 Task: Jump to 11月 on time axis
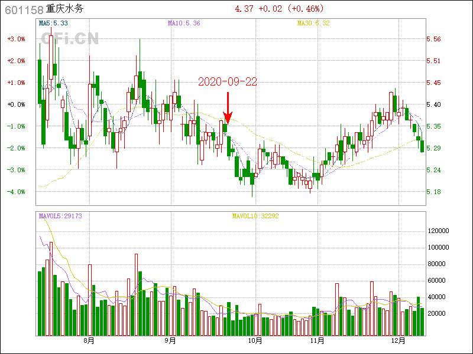pos(317,340)
